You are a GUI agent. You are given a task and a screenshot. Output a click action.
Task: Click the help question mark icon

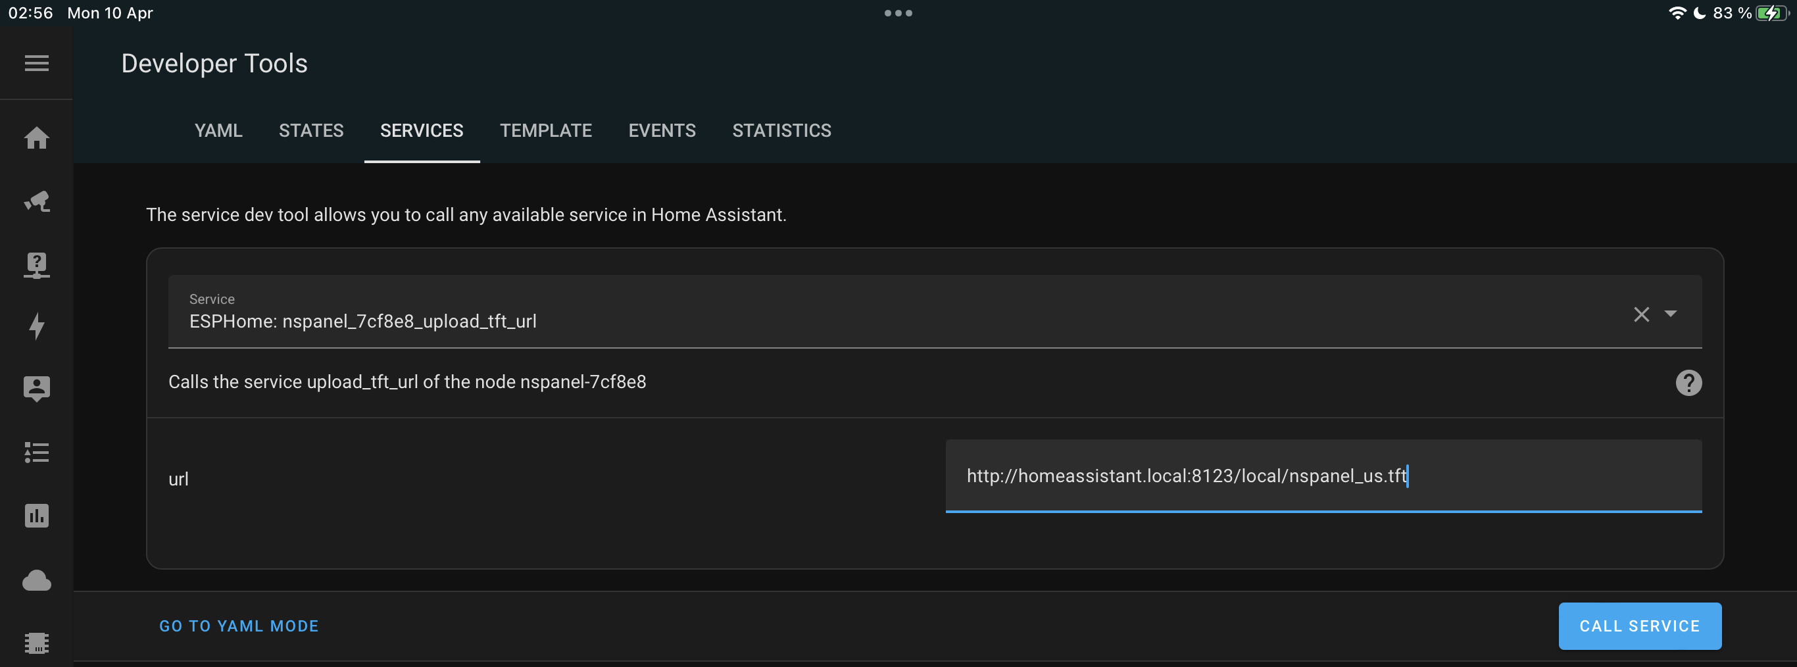(1688, 382)
